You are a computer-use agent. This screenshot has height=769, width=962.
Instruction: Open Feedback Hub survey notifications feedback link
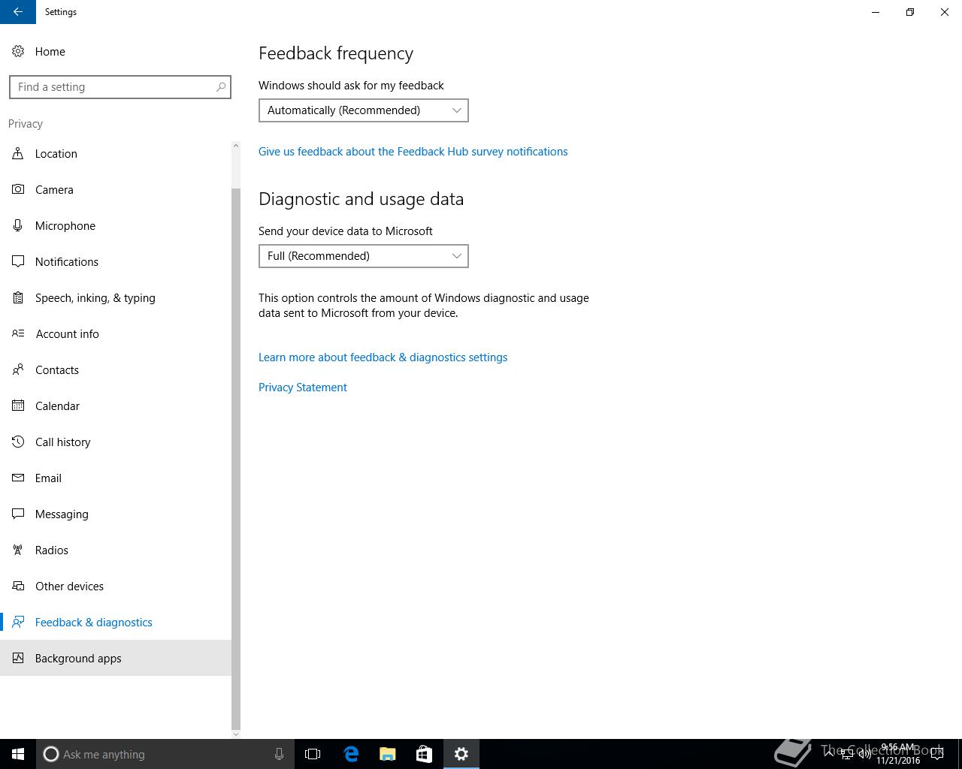(413, 152)
